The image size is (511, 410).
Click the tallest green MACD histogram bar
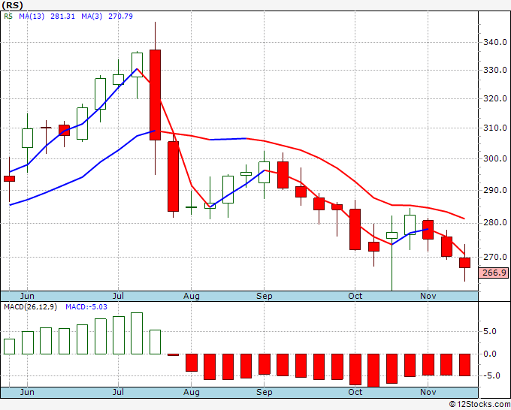[x=137, y=333]
